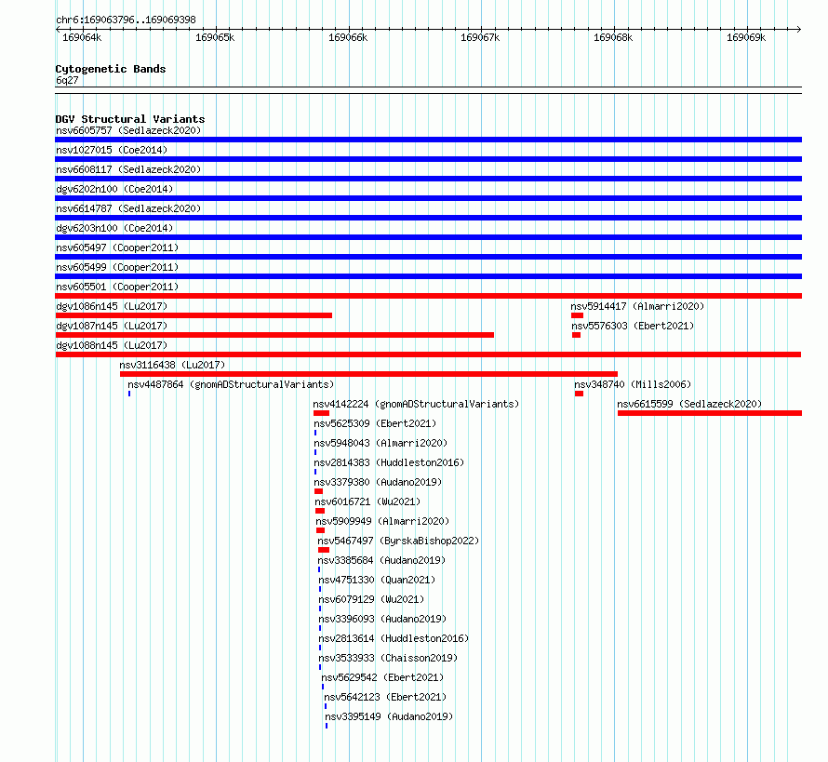This screenshot has width=828, height=762.
Task: Click the 169068k ruler position label
Action: [x=613, y=37]
